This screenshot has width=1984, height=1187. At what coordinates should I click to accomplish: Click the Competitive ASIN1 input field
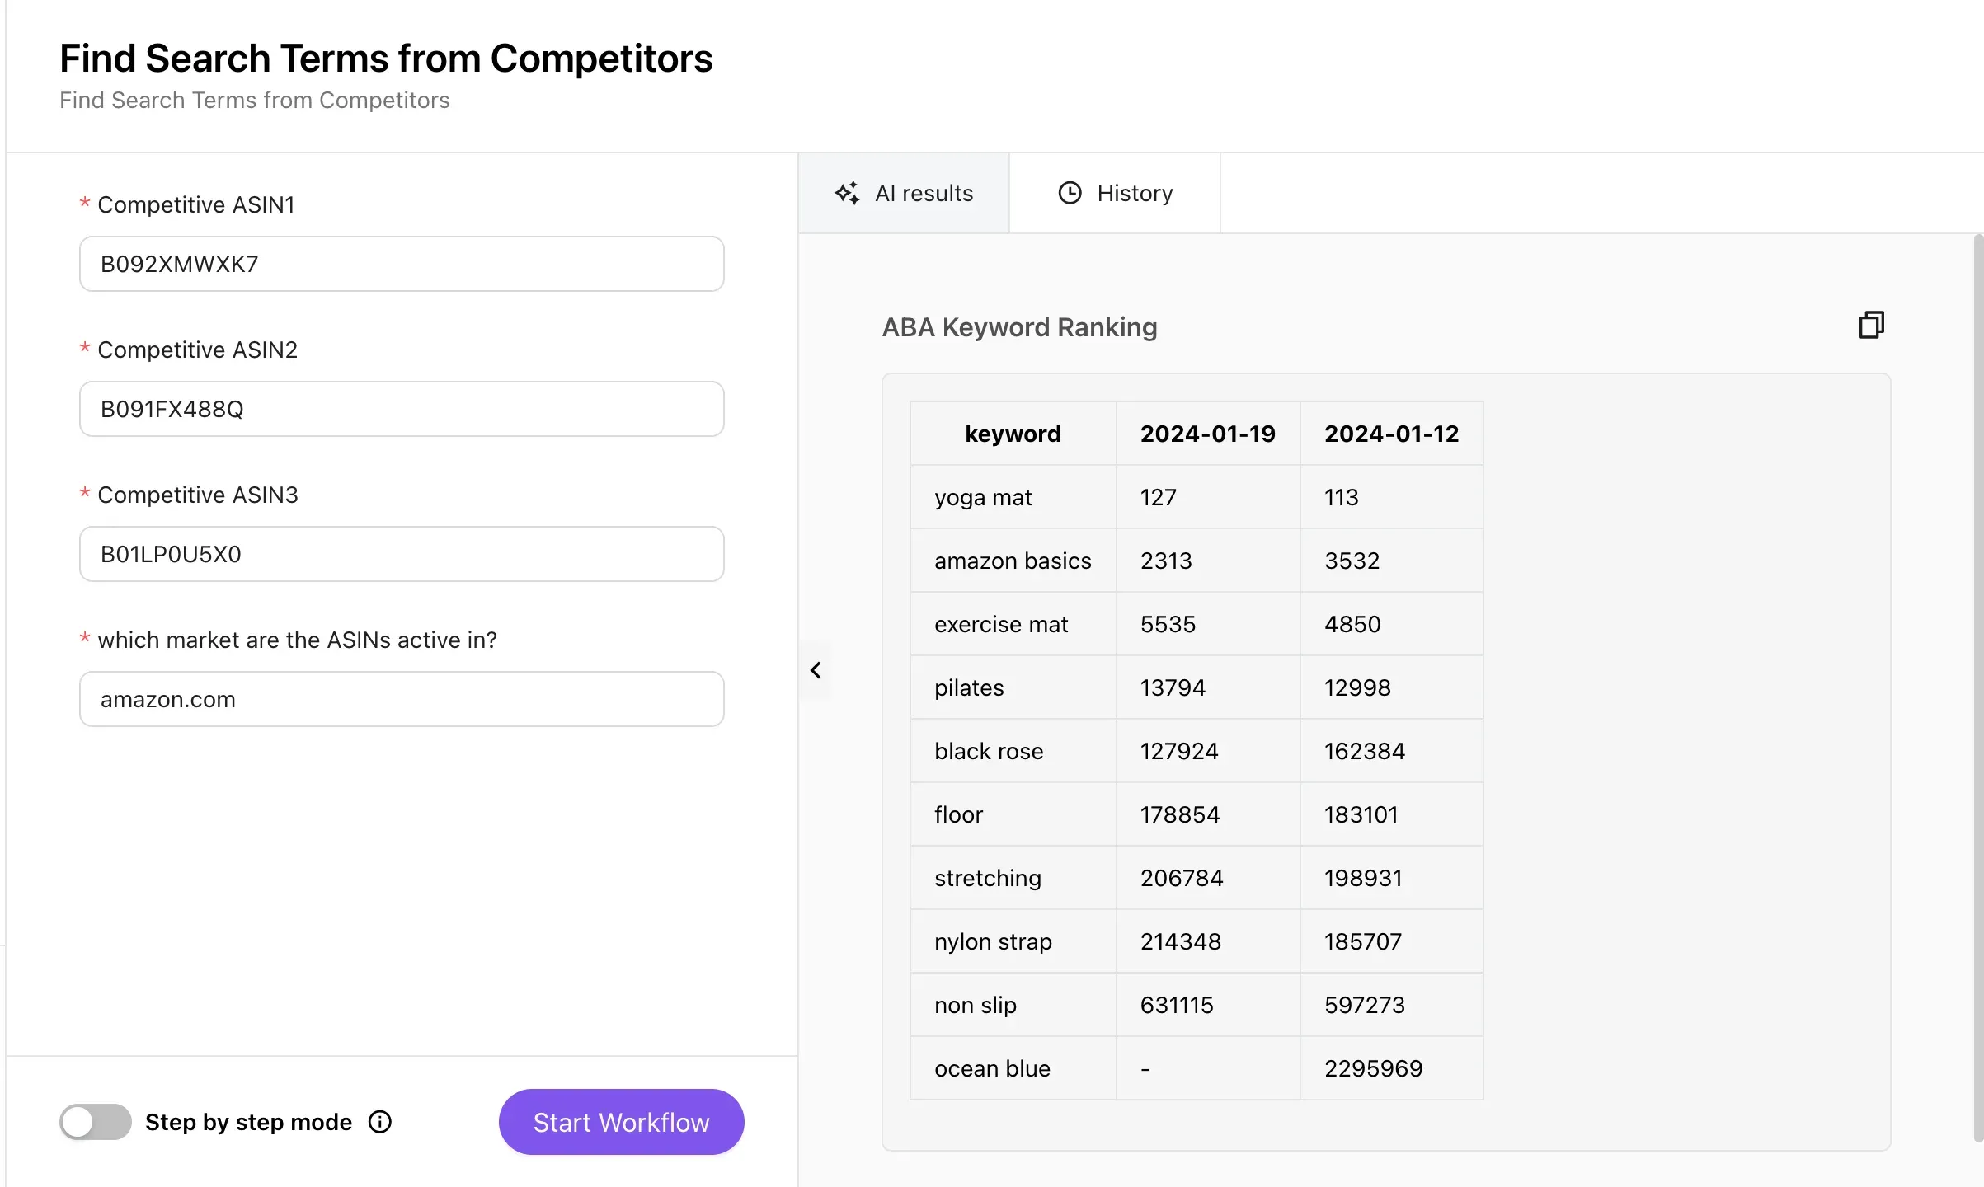402,264
